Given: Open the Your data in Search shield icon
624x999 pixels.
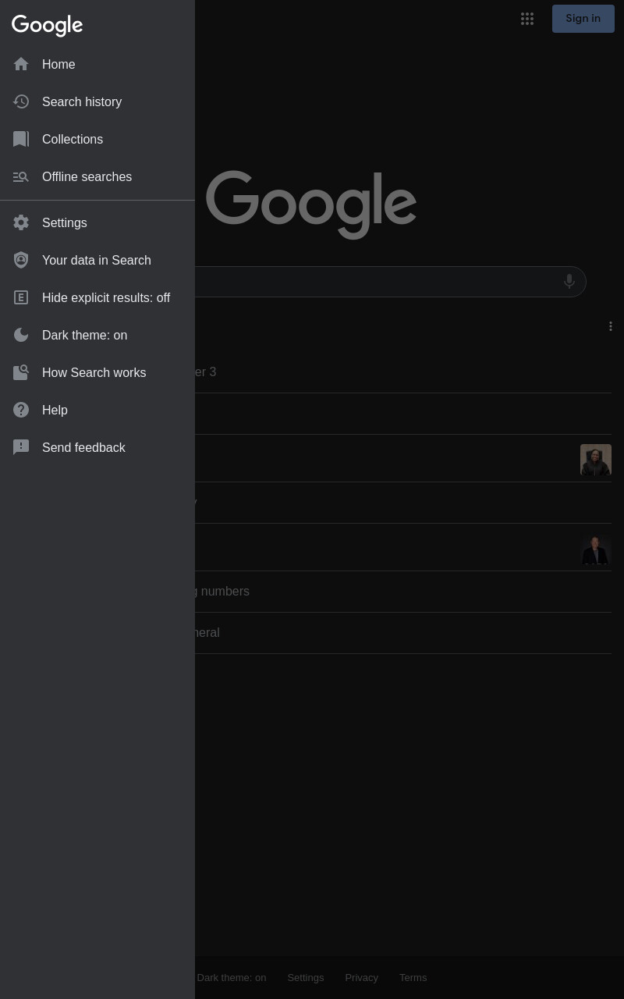Looking at the screenshot, I should (x=21, y=260).
